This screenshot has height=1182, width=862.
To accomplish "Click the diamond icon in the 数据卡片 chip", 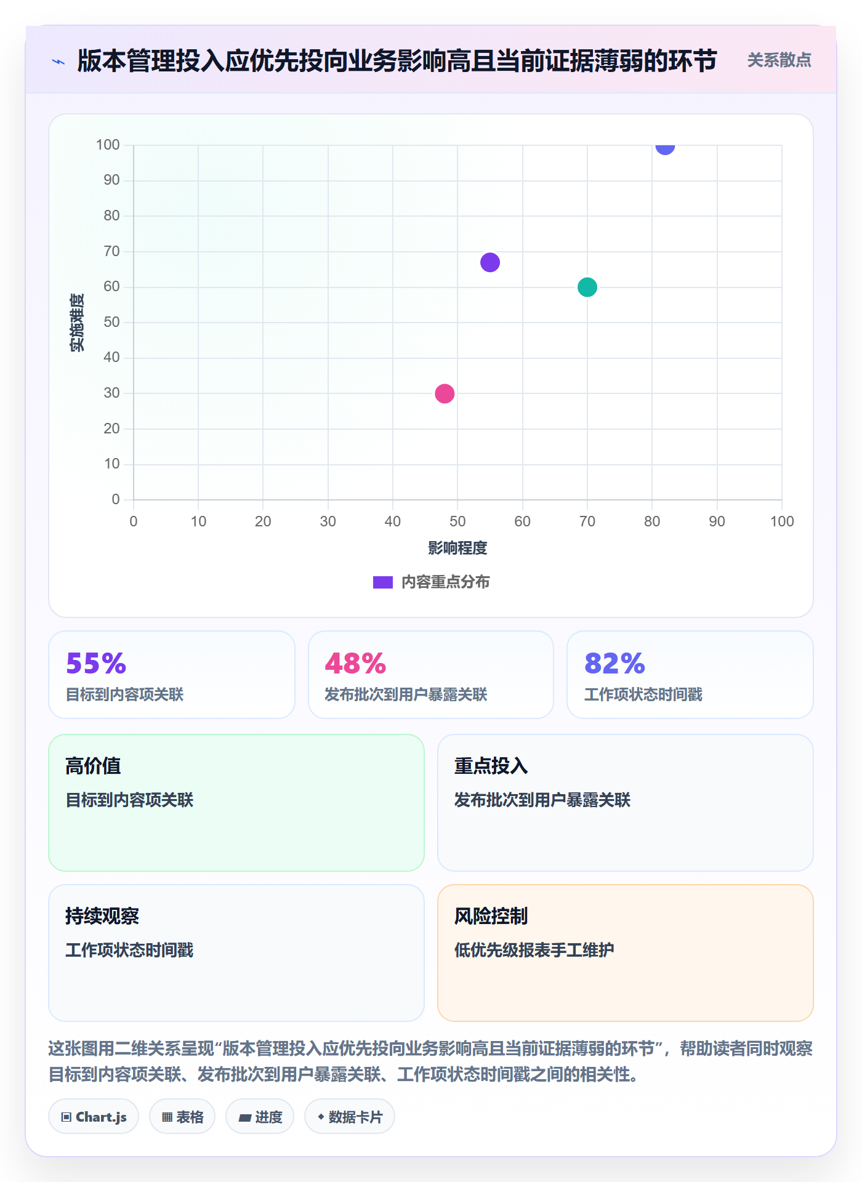I will pos(321,1116).
